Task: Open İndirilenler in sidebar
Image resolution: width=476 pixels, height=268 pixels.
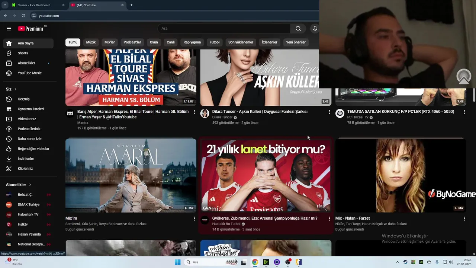Action: (28, 159)
